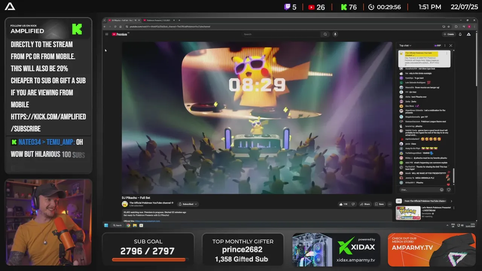This screenshot has width=482, height=271.
Task: Click chat message "MEGA GRENINJA PLZ"
Action: (426, 178)
